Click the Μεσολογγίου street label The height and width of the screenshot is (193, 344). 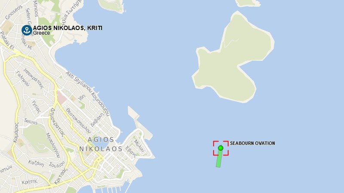point(53,145)
